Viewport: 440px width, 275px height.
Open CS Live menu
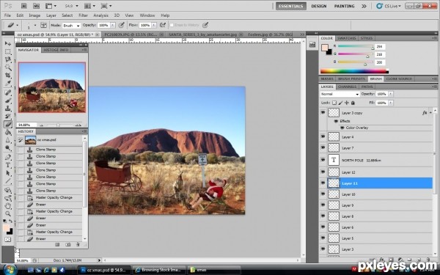pyautogui.click(x=389, y=6)
